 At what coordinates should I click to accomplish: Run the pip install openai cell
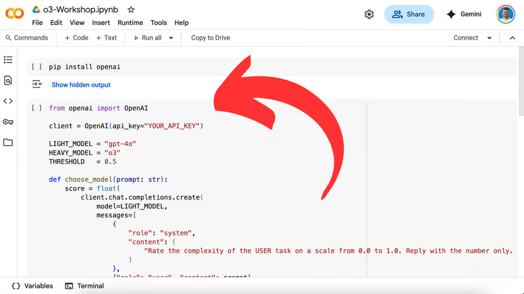pos(37,67)
